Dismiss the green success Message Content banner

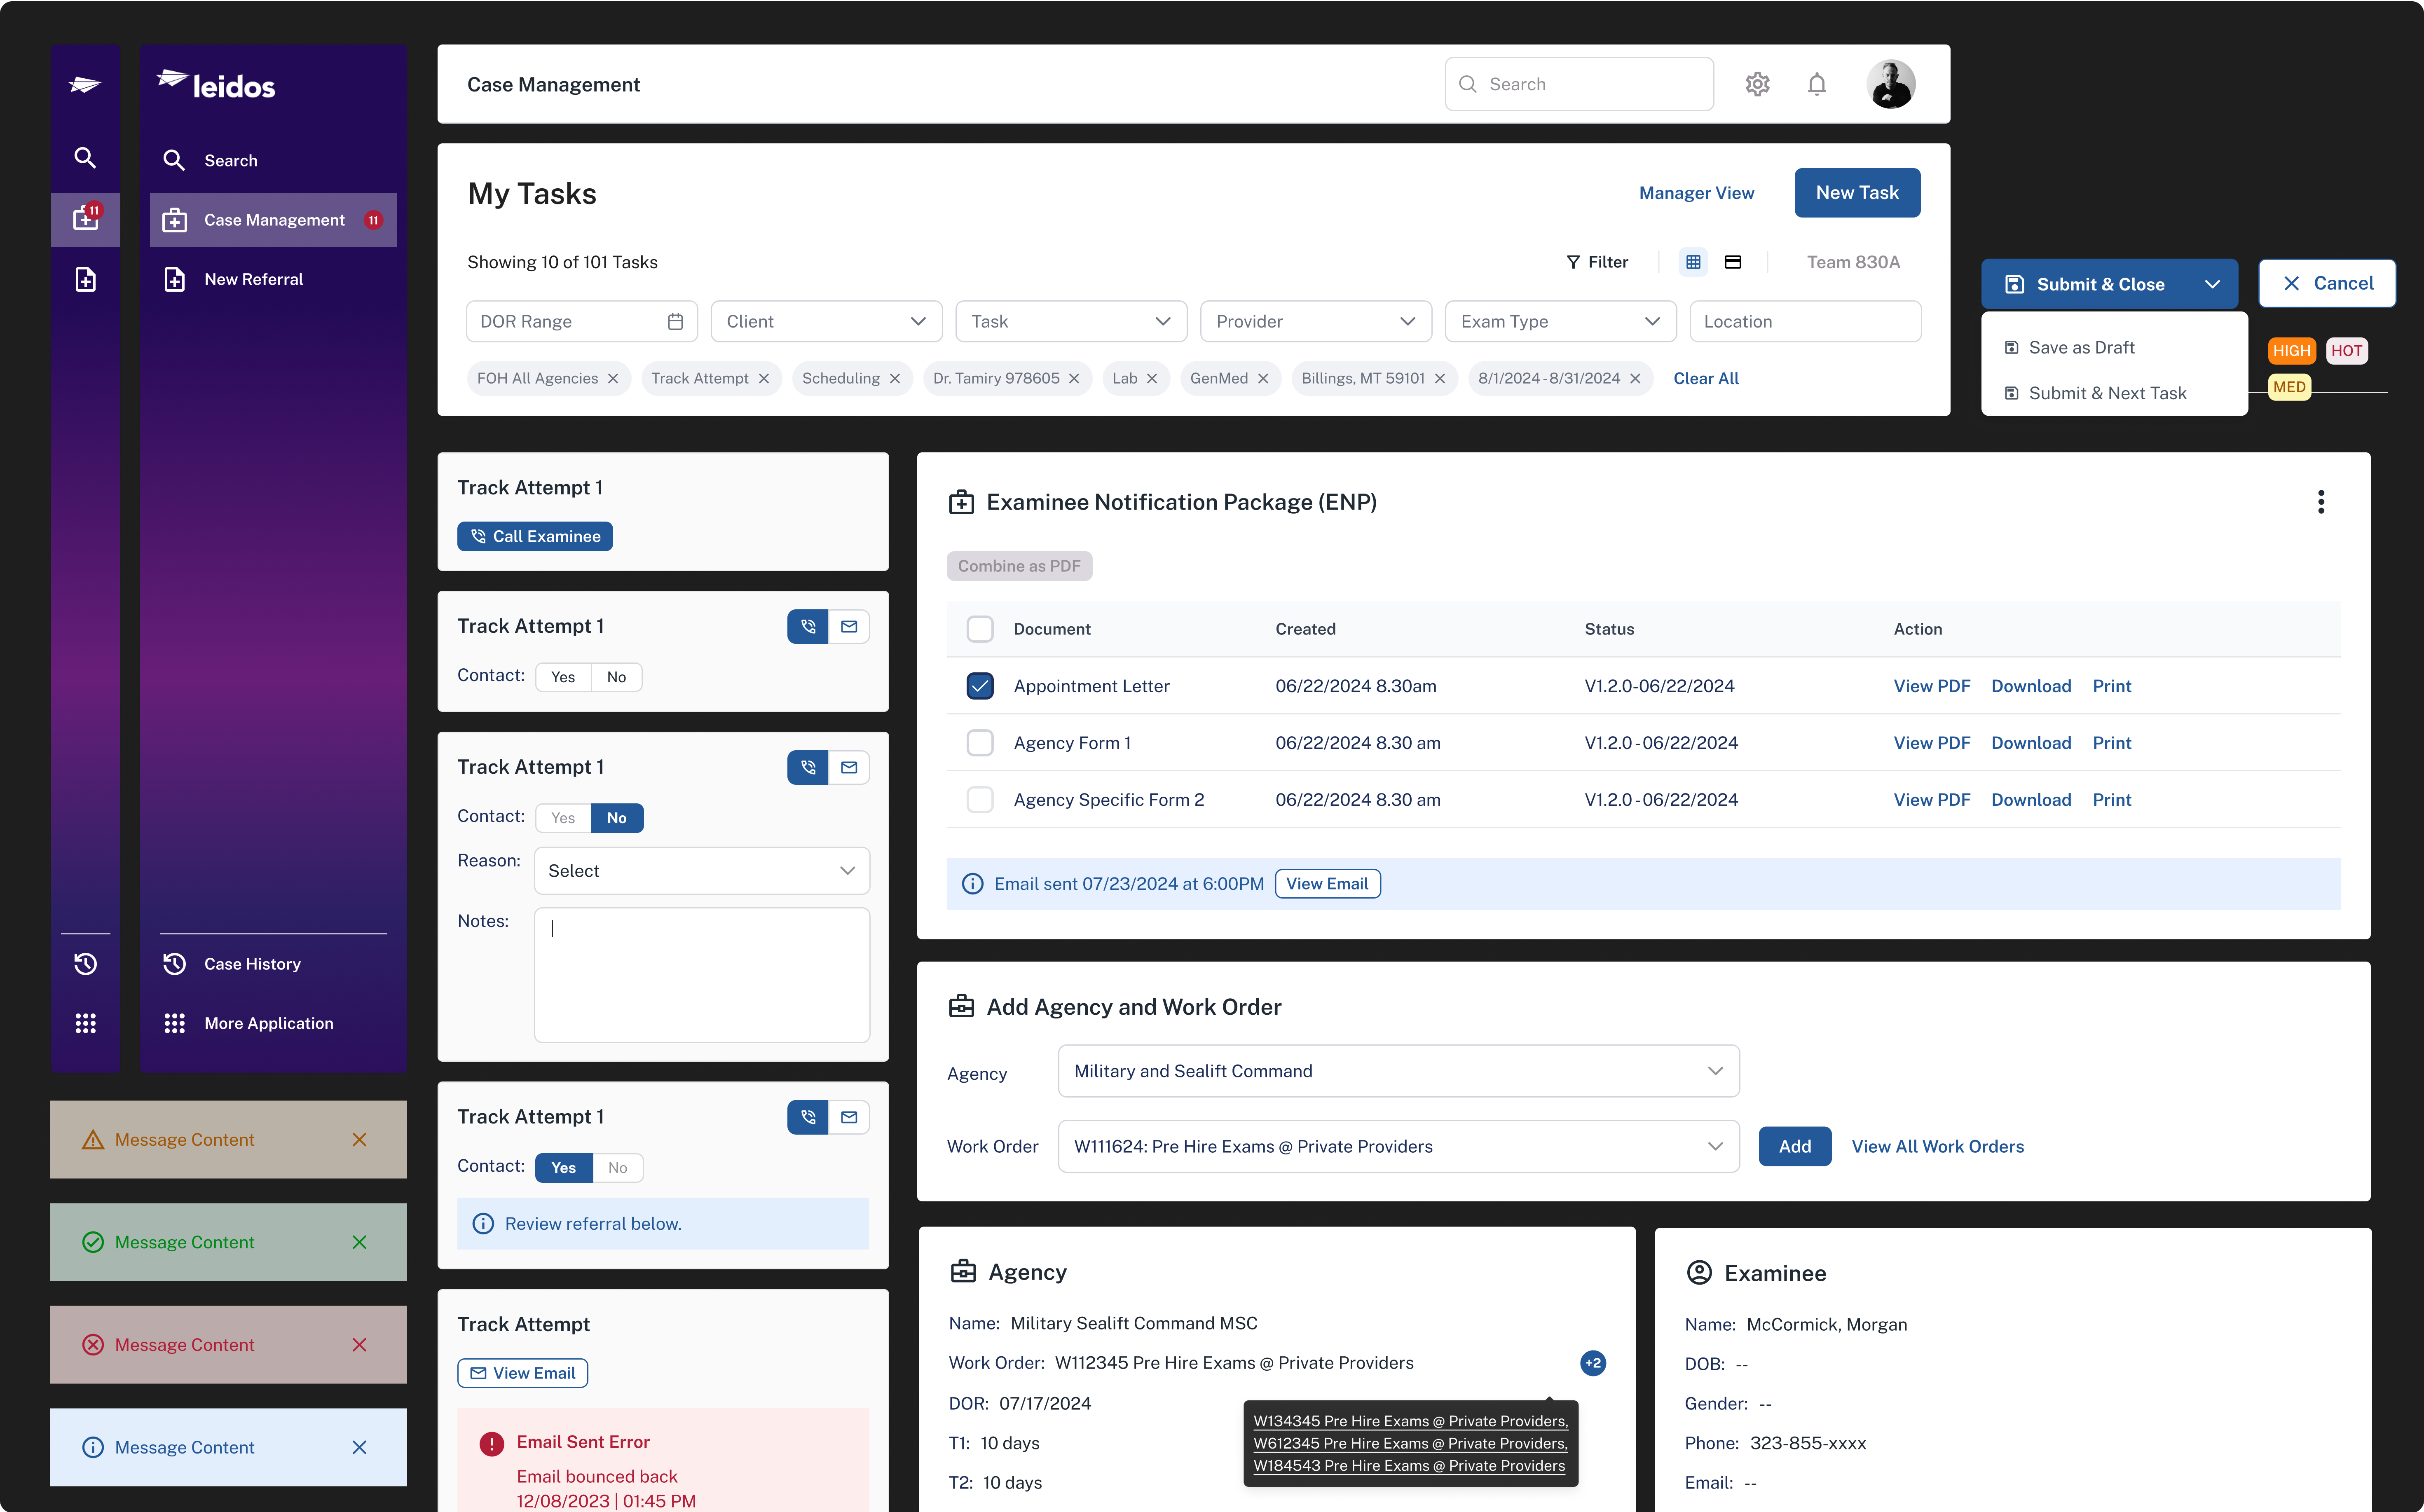tap(360, 1242)
